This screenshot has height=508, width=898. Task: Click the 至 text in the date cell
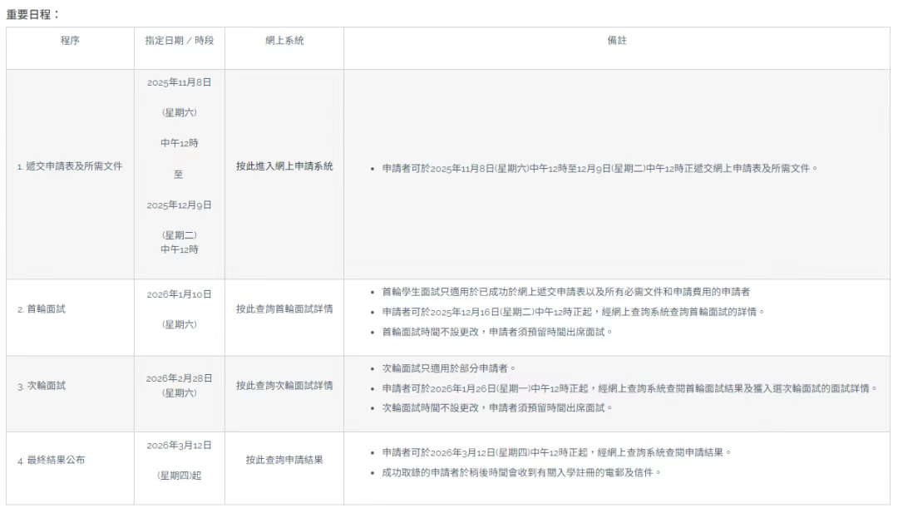[x=179, y=175]
